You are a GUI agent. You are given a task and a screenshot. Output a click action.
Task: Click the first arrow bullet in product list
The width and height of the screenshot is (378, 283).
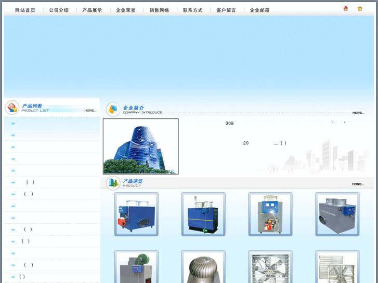[x=13, y=124]
